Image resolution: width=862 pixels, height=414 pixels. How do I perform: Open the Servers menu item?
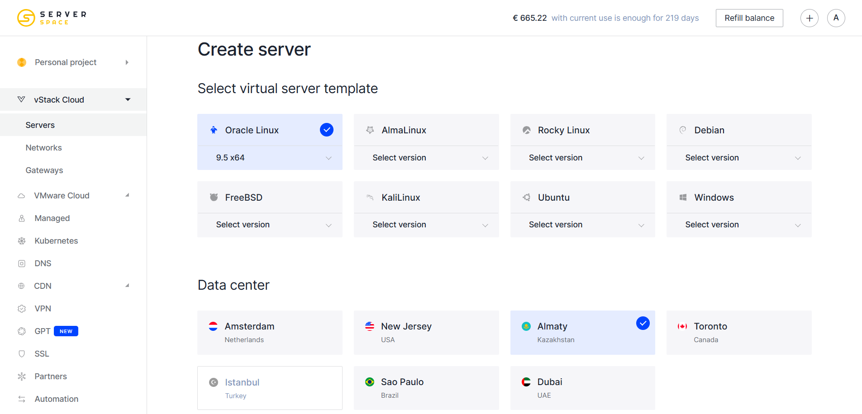click(73, 125)
